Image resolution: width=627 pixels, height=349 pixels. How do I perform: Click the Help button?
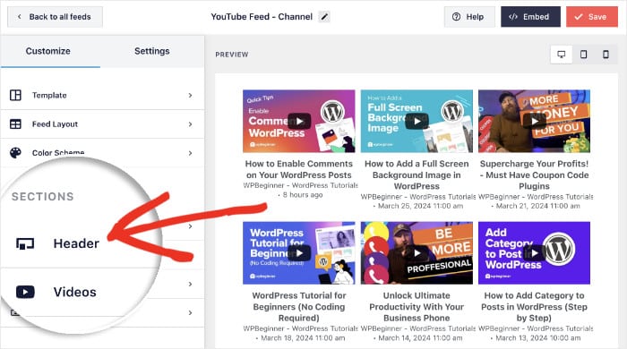[x=469, y=17]
